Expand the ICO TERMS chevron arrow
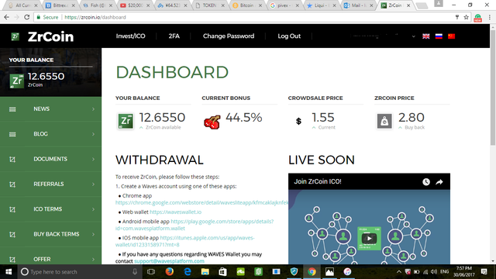 tap(93, 209)
